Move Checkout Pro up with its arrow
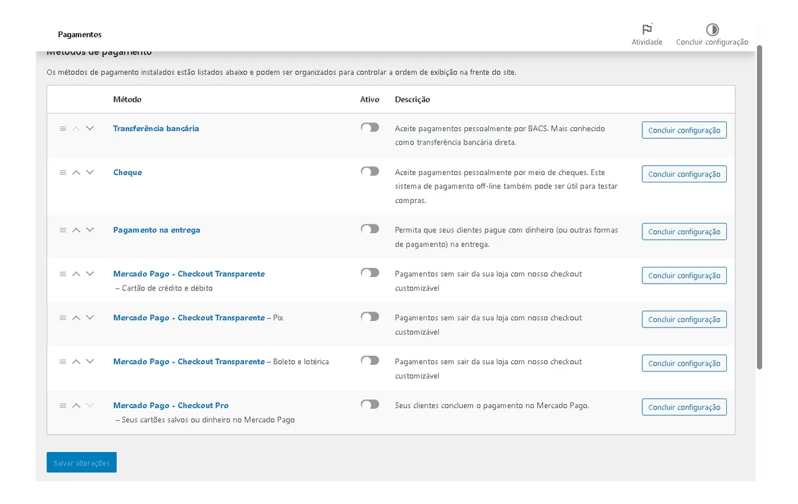Screen dimensions: 798x504 76,405
